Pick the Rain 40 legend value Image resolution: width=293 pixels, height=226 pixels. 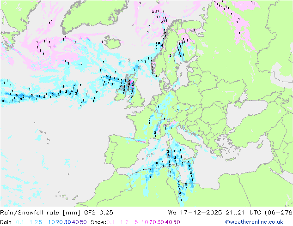(x=75, y=222)
